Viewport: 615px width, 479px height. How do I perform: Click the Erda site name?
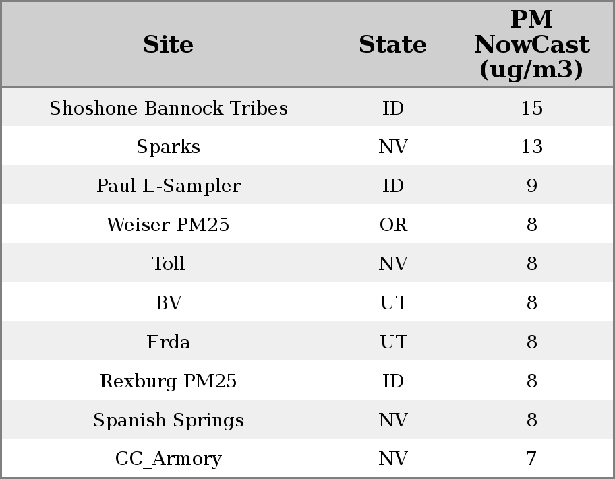pos(168,342)
